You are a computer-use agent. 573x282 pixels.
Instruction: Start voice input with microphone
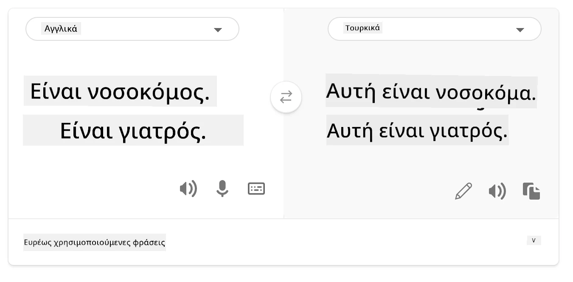[222, 189]
